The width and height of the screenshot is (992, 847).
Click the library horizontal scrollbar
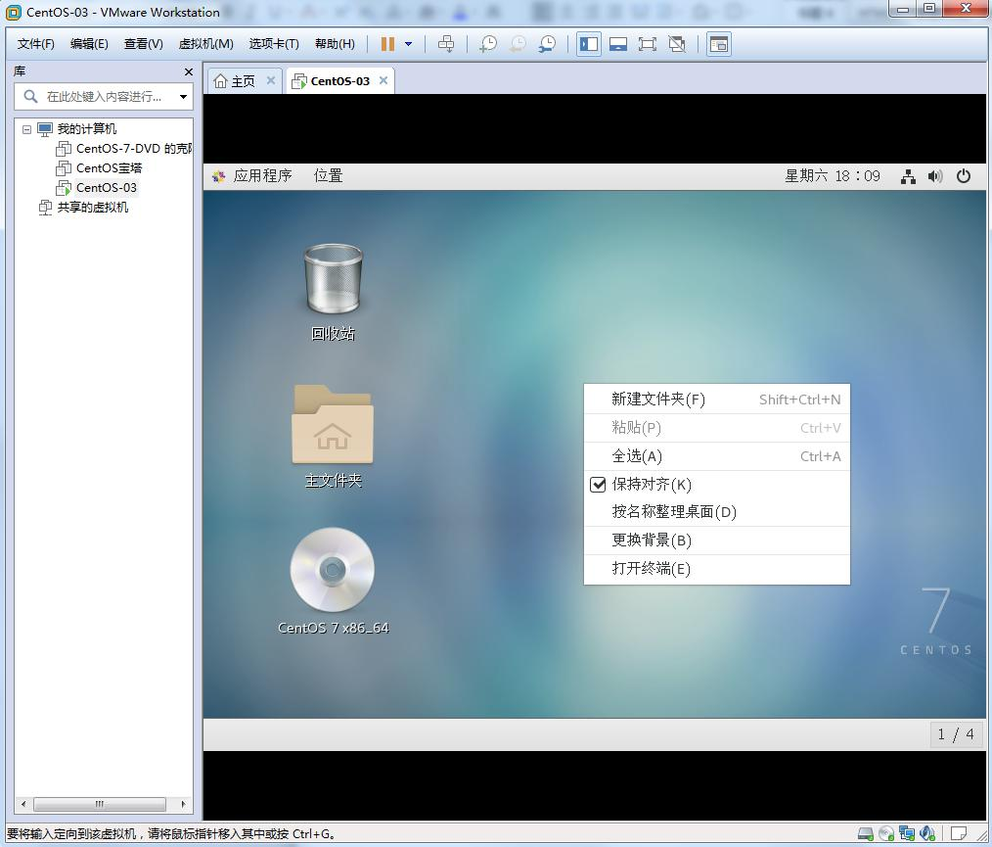[x=100, y=804]
